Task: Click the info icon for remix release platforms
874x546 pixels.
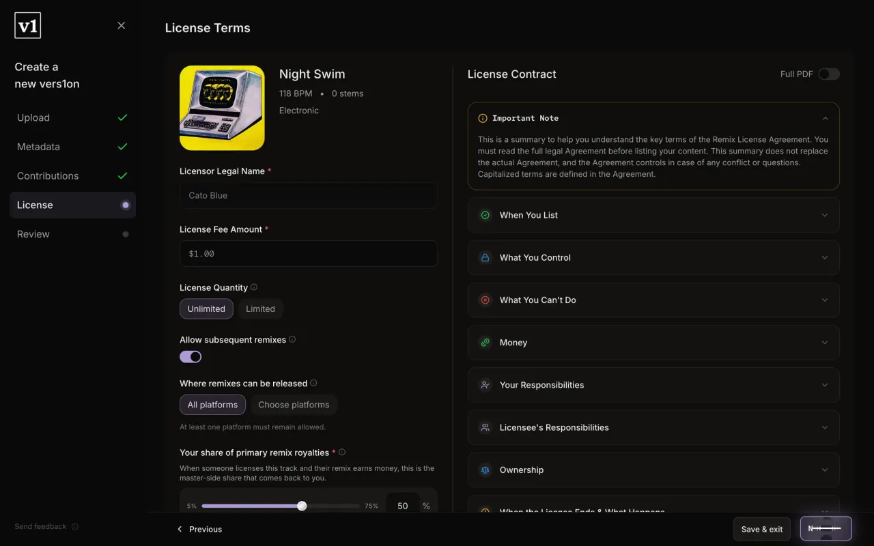Action: pos(313,383)
